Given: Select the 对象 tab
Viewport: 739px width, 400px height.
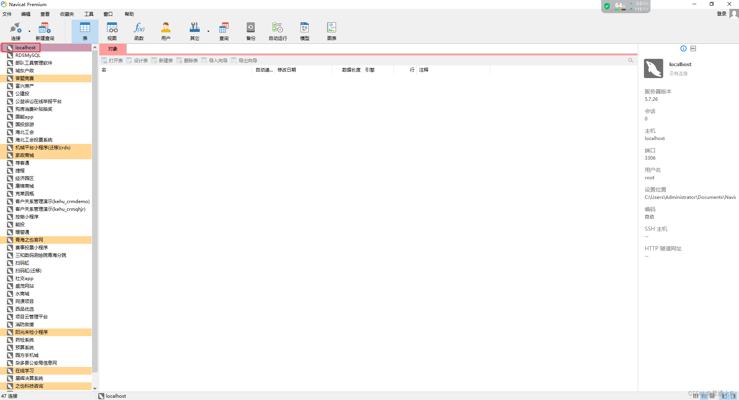Looking at the screenshot, I should (113, 49).
